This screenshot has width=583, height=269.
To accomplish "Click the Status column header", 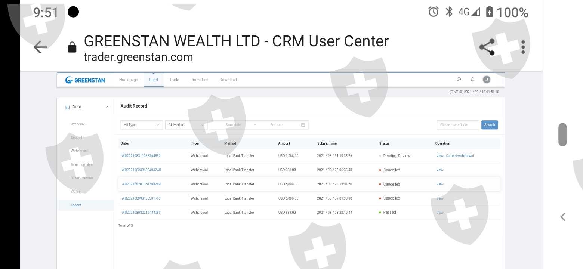I will tap(384, 143).
